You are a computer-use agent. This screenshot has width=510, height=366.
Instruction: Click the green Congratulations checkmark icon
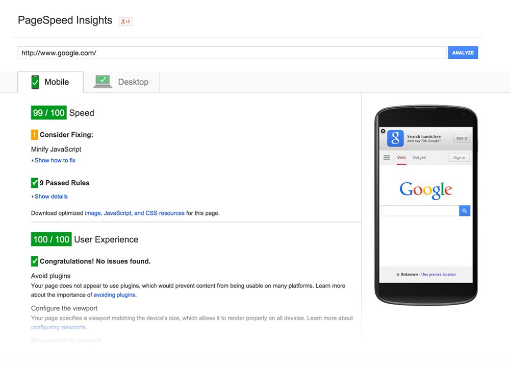pos(34,261)
